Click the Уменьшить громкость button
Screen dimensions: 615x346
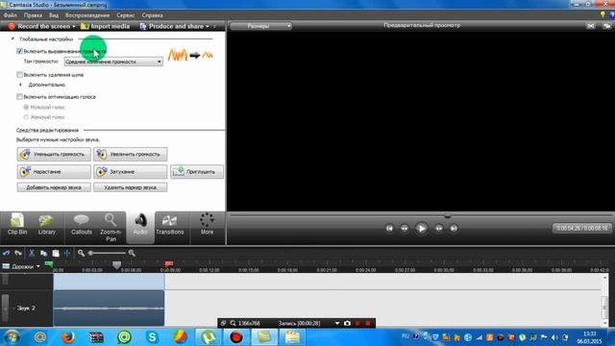point(54,154)
